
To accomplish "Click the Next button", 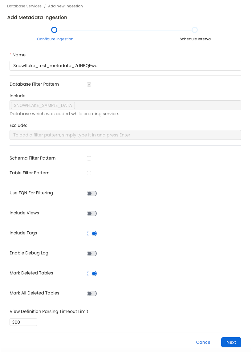I will [231, 342].
